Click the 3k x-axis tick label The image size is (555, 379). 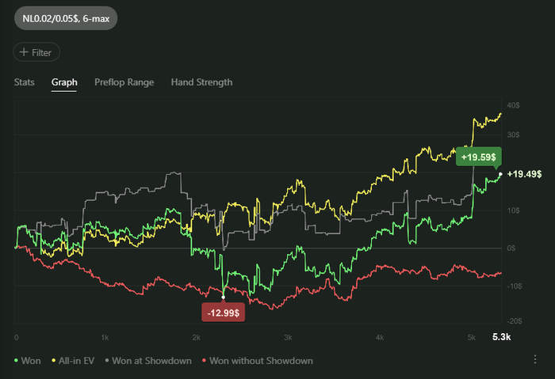click(289, 337)
